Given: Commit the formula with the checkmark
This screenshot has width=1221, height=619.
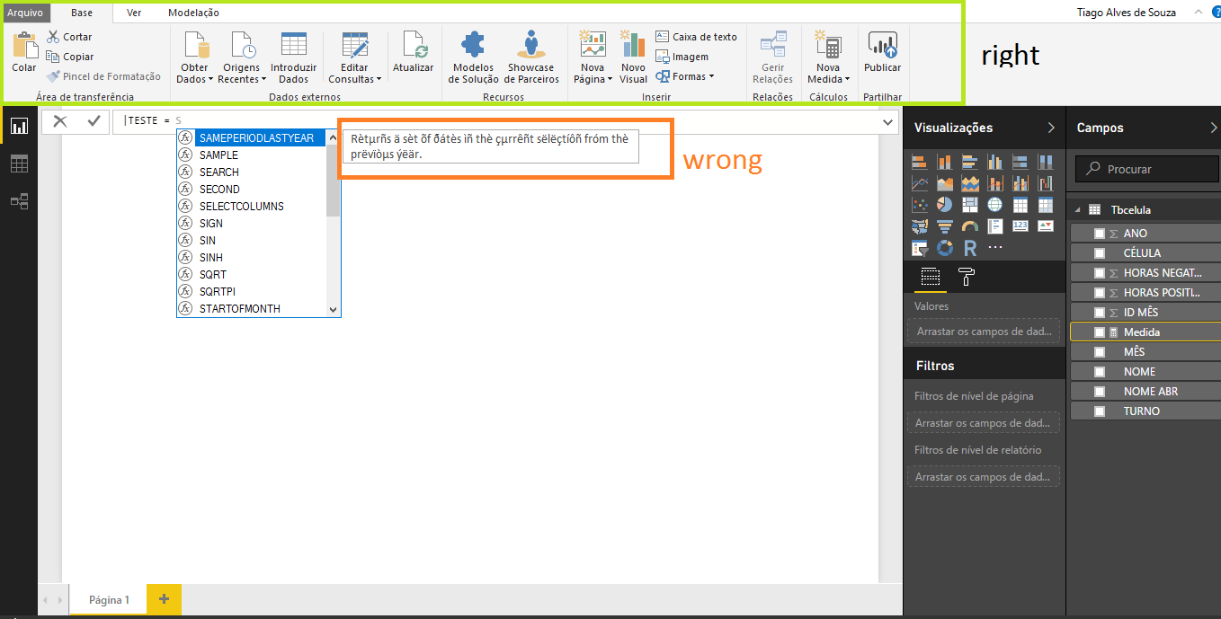Looking at the screenshot, I should [x=94, y=121].
